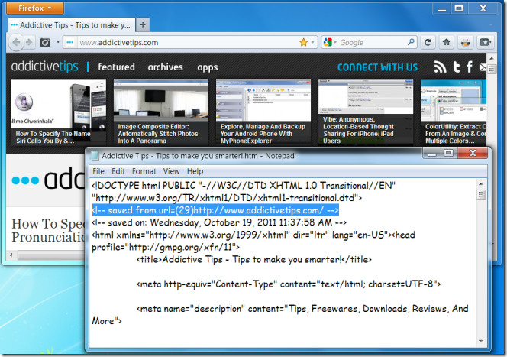Image resolution: width=507 pixels, height=357 pixels.
Task: Open the bookmarks menu toolbar icon
Action: (x=485, y=42)
